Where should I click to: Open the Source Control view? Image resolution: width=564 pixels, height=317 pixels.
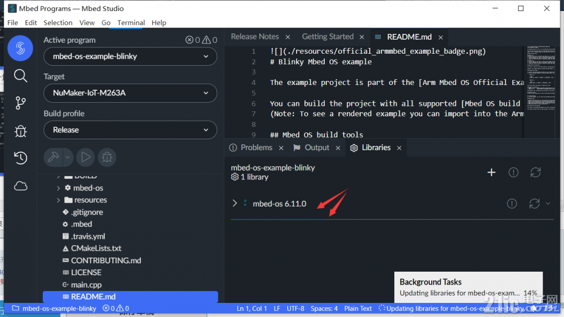coord(20,103)
